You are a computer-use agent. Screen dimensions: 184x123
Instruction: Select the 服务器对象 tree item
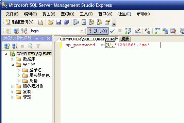pos(33,86)
